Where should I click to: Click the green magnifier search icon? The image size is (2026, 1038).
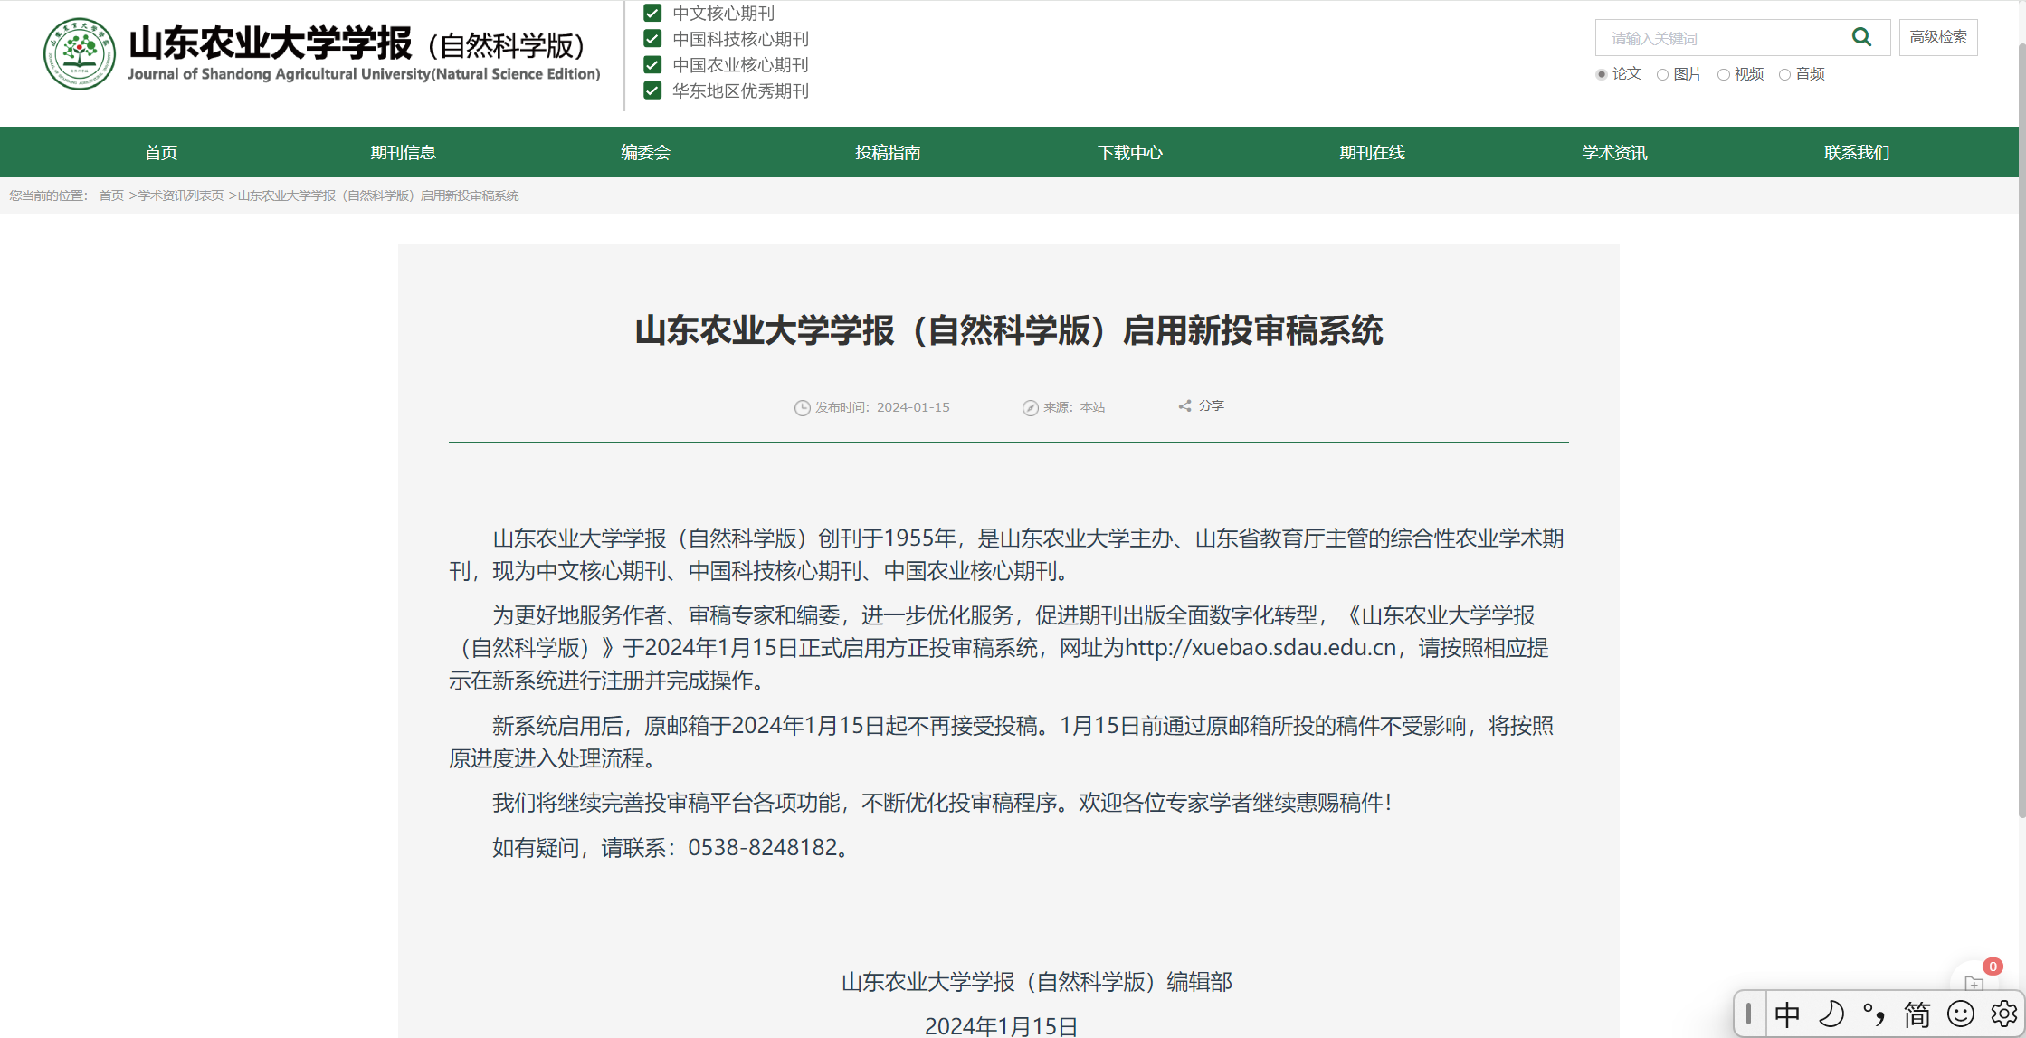(x=1861, y=37)
